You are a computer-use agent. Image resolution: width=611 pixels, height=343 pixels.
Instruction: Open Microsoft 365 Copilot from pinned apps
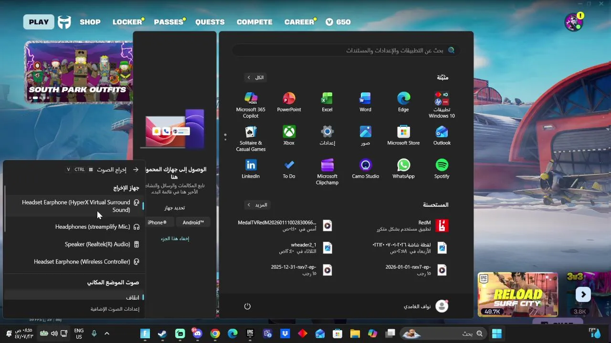tap(251, 105)
